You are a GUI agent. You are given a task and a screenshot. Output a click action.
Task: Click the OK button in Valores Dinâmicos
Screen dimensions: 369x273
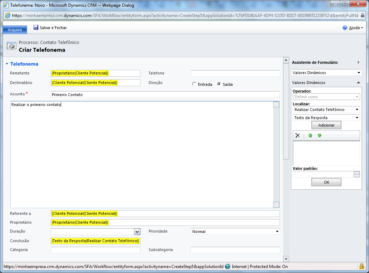coord(326,182)
